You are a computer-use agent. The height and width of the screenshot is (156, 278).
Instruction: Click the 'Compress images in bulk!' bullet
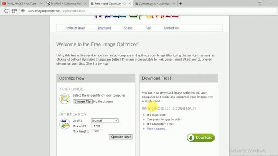point(164,120)
